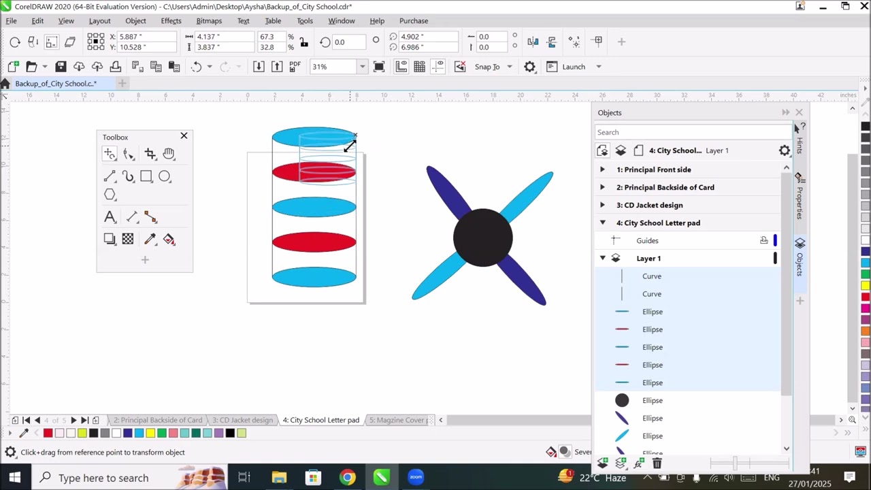Click the Print icon
871x490 pixels.
point(116,67)
